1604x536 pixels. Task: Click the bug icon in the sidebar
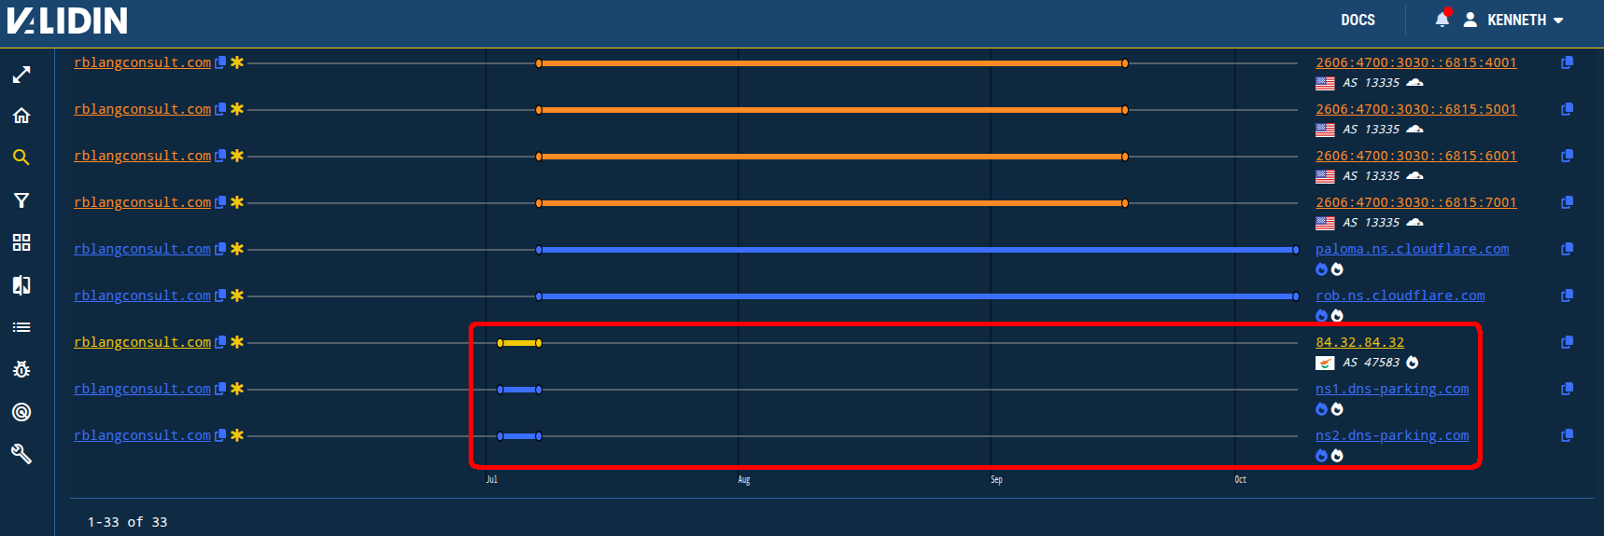(x=21, y=369)
